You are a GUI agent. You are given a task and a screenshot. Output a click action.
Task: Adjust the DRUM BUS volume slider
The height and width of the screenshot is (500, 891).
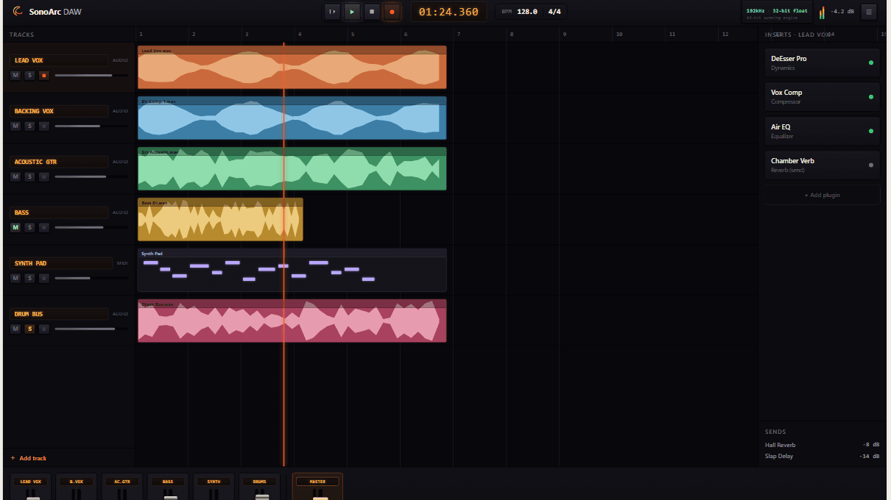click(91, 329)
